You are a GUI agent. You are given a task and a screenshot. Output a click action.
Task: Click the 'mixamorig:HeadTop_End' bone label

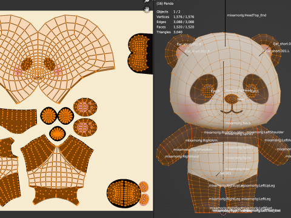247,15
